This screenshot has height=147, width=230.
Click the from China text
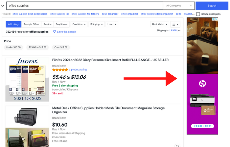[59, 137]
